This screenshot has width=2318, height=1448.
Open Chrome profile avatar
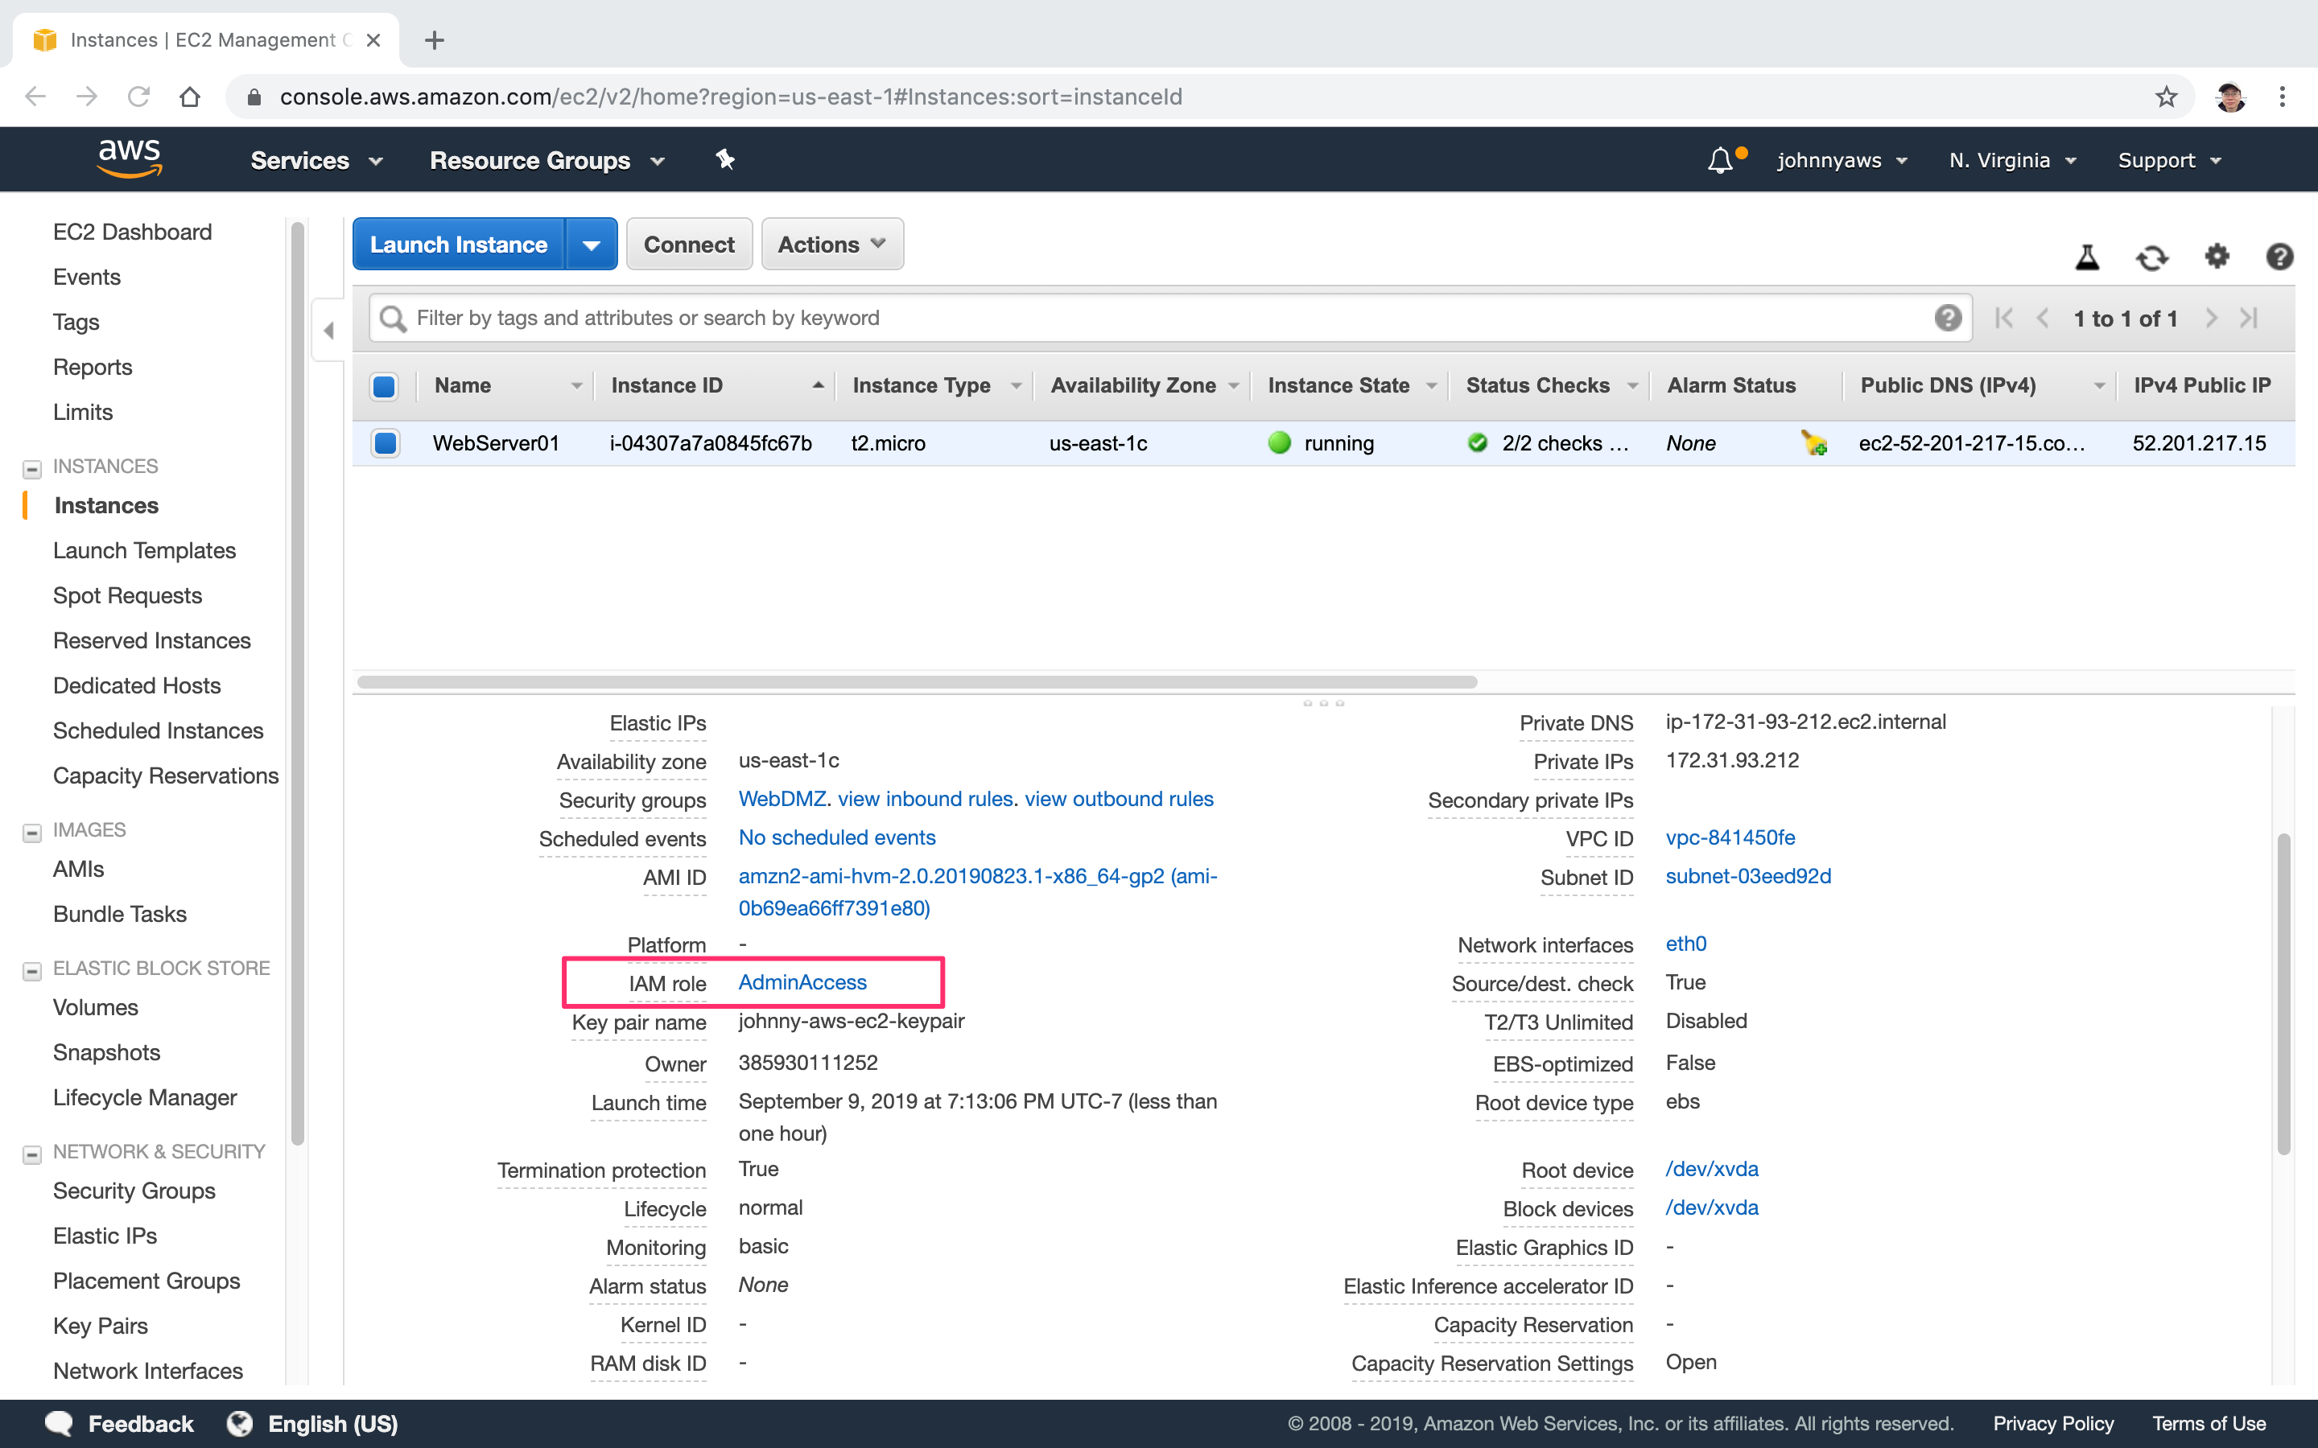tap(2230, 97)
